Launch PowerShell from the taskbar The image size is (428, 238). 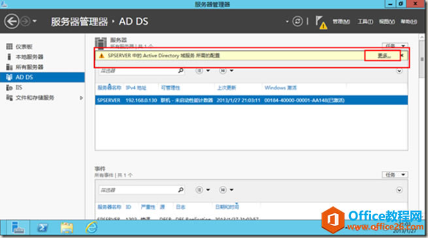pyautogui.click(x=43, y=228)
